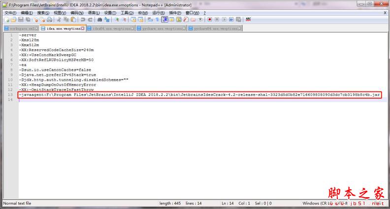This screenshot has width=390, height=209.
Task: Save the current recorded macro icon
Action: tap(238, 20)
